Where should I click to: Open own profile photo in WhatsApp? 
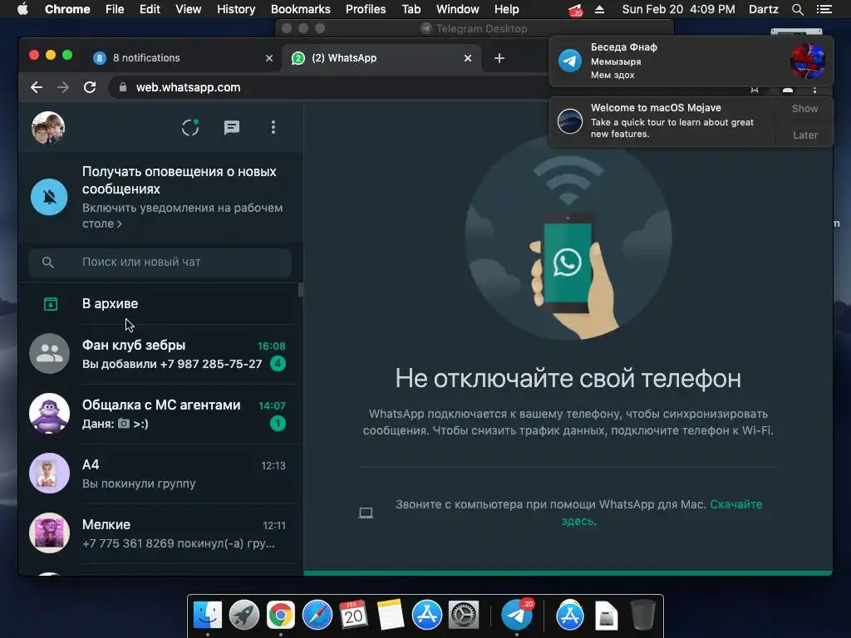click(x=48, y=128)
